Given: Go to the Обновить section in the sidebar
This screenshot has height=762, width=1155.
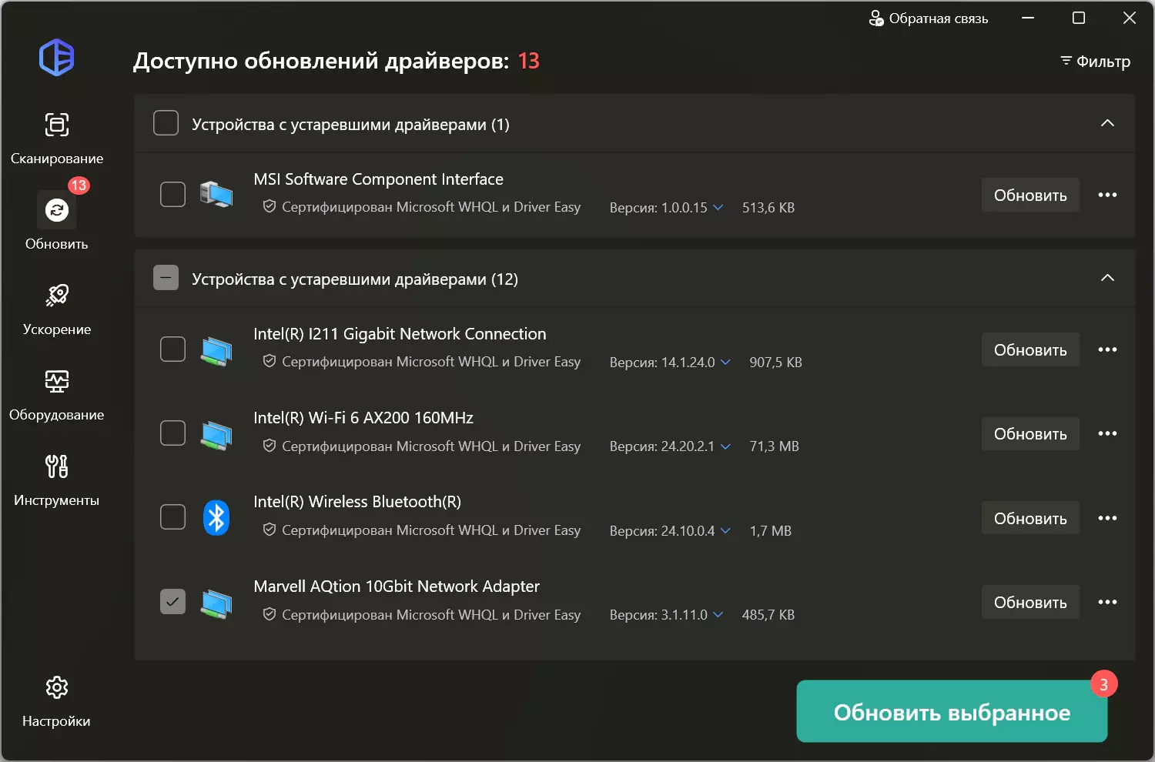Looking at the screenshot, I should [x=56, y=222].
